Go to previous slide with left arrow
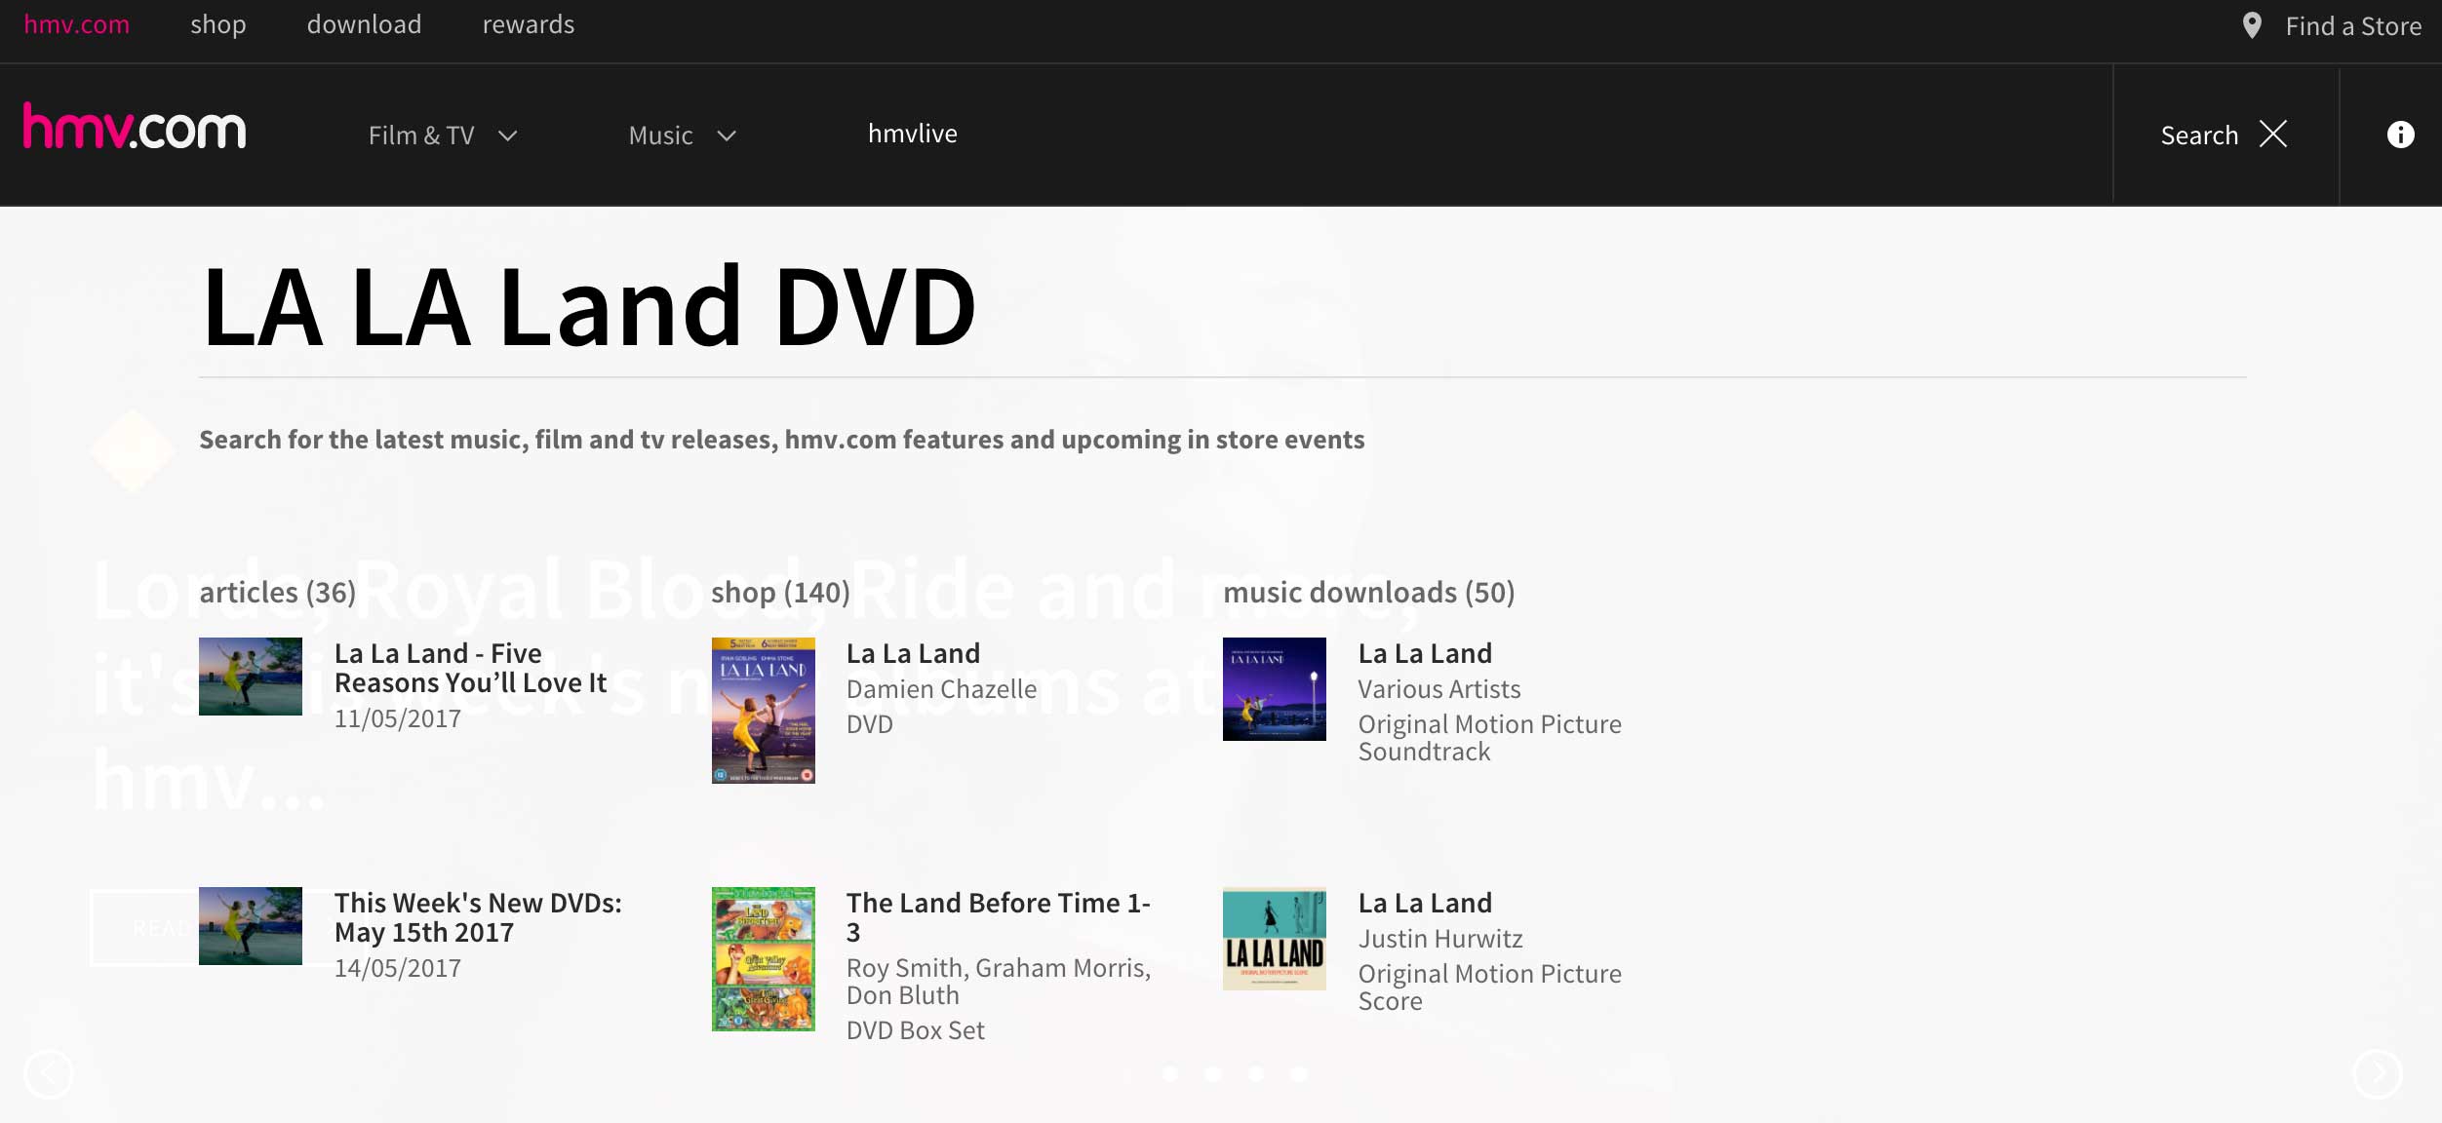 coord(49,1074)
